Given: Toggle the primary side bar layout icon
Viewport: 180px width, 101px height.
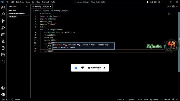Looking at the screenshot, I should coord(148,2).
